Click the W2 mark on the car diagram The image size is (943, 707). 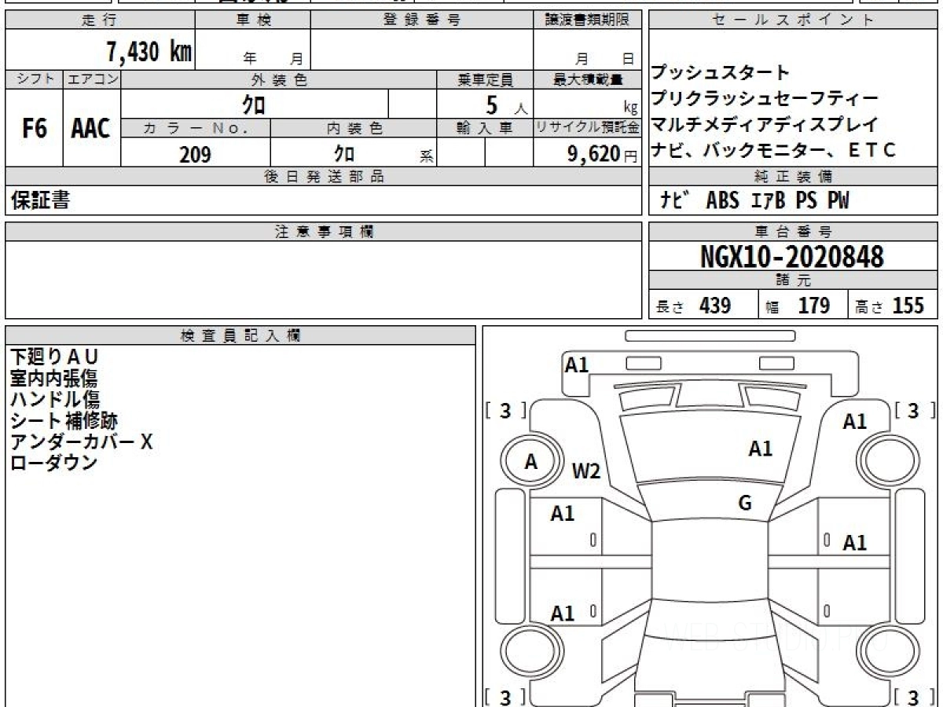586,471
